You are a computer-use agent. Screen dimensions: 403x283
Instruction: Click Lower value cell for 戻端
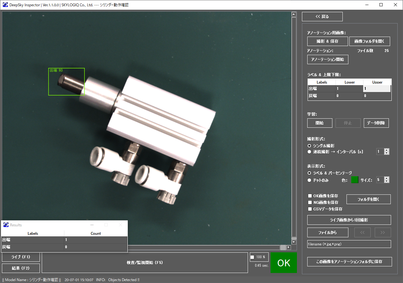350,96
